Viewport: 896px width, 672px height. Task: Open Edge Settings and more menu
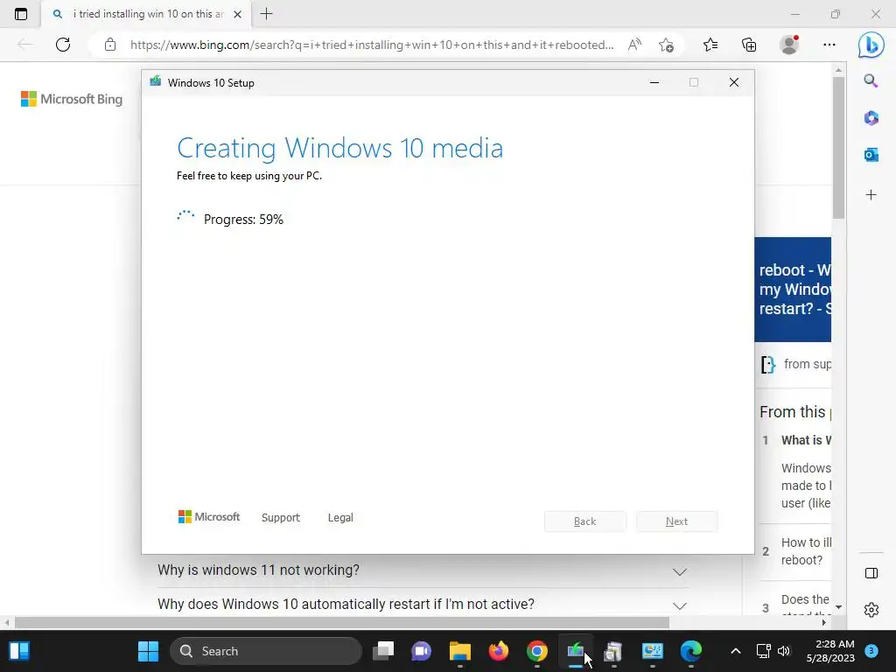click(x=829, y=45)
